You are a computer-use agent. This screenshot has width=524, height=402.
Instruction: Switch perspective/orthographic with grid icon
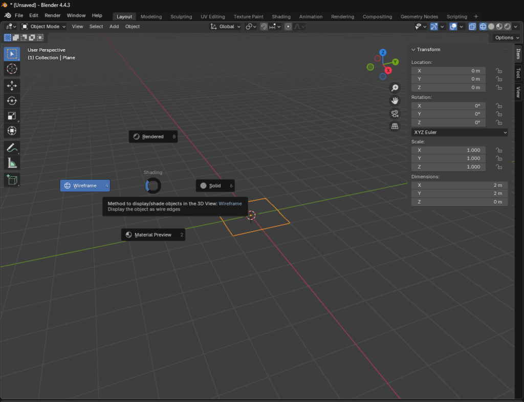click(x=395, y=126)
